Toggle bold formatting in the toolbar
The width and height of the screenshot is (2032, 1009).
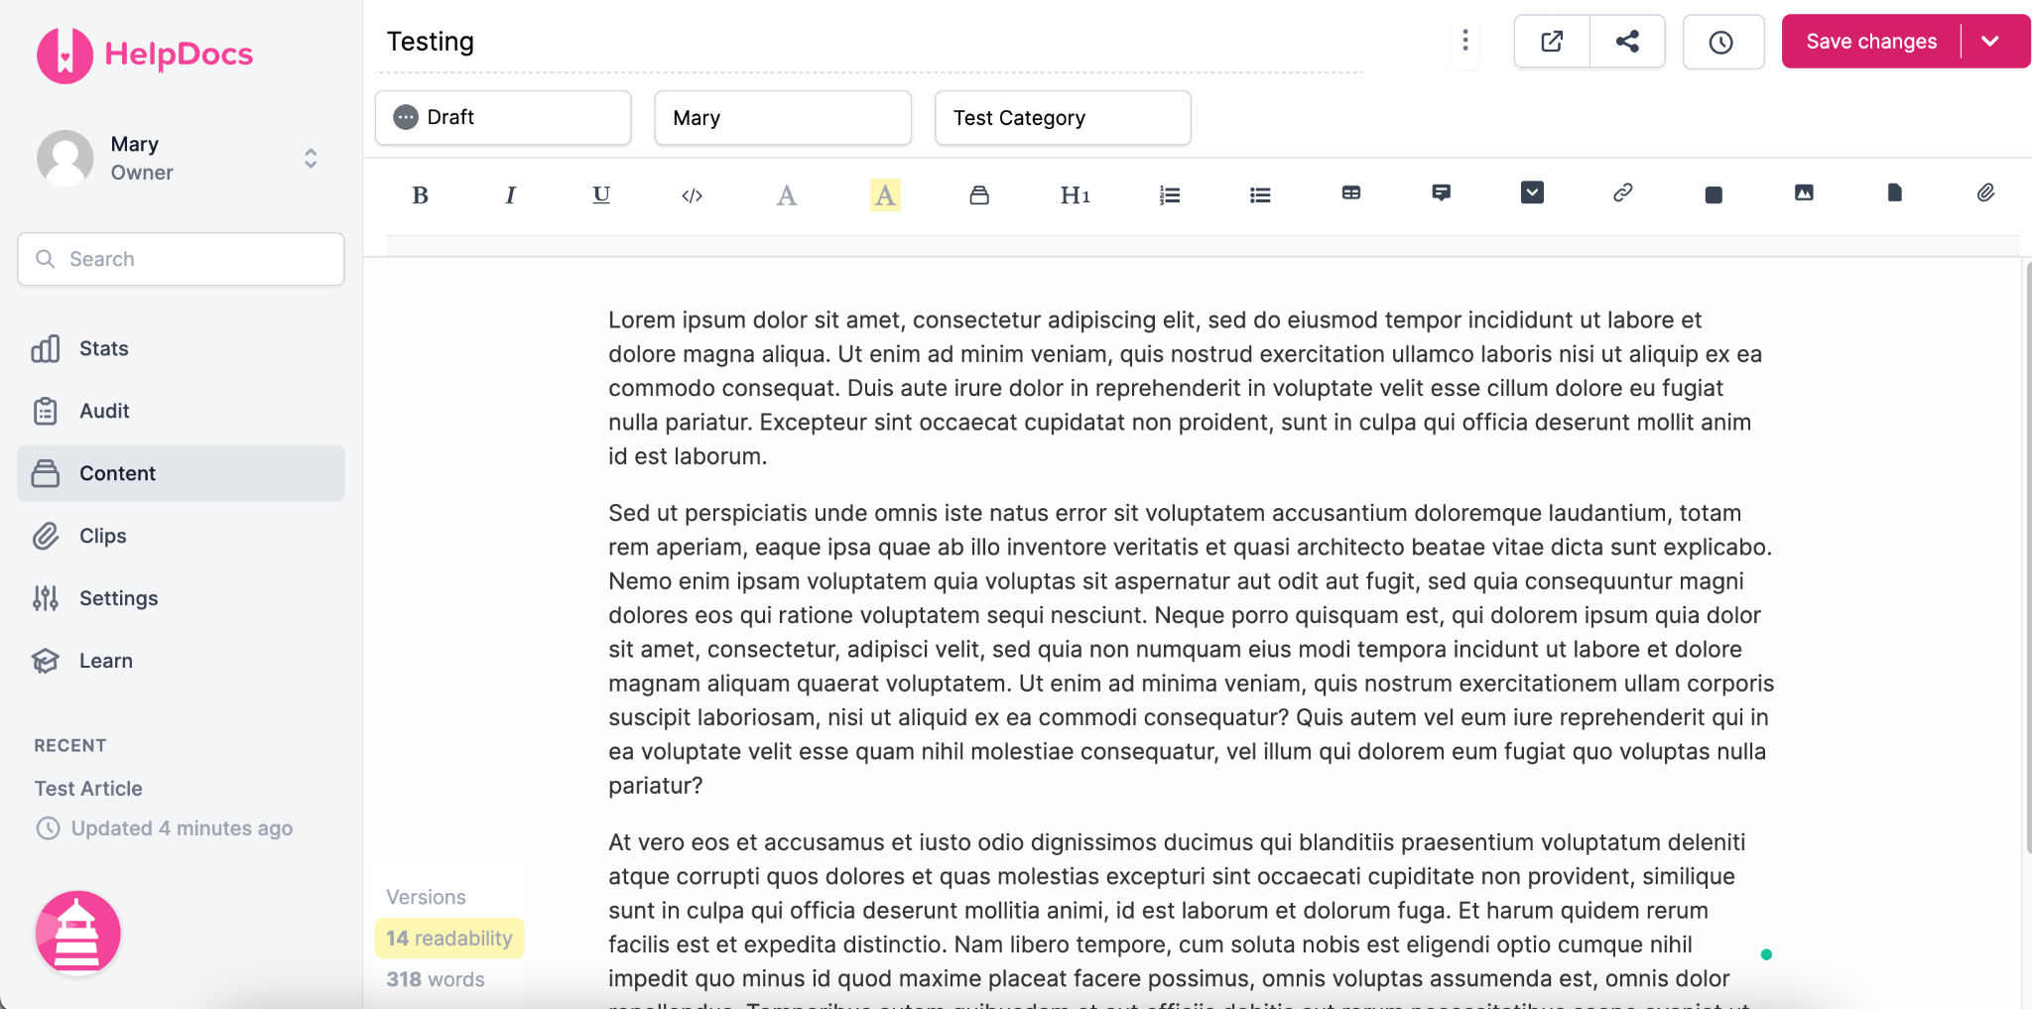coord(420,195)
